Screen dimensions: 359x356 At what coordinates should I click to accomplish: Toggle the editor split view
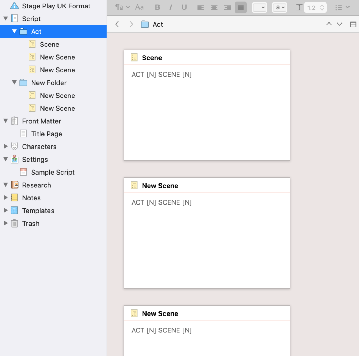pos(353,24)
